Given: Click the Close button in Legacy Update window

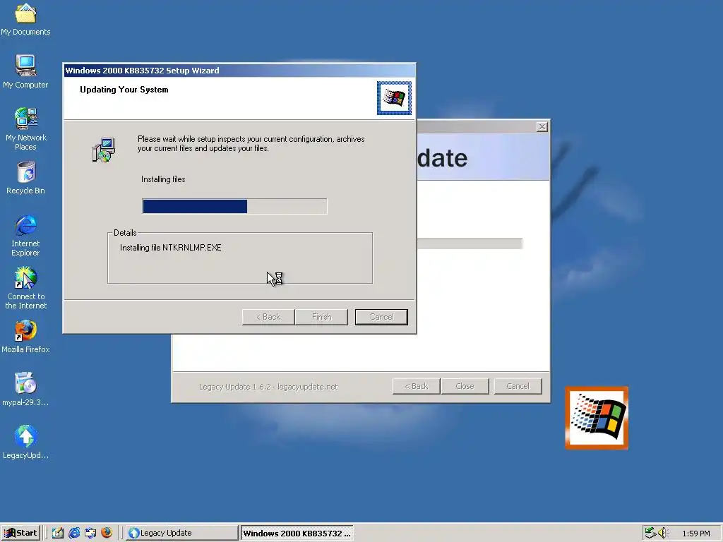Looking at the screenshot, I should [x=465, y=386].
